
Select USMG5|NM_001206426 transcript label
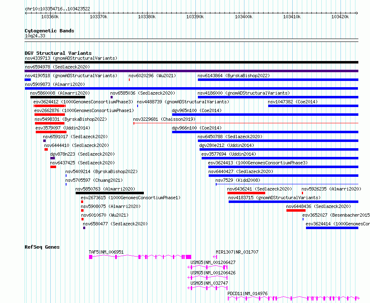(213, 273)
